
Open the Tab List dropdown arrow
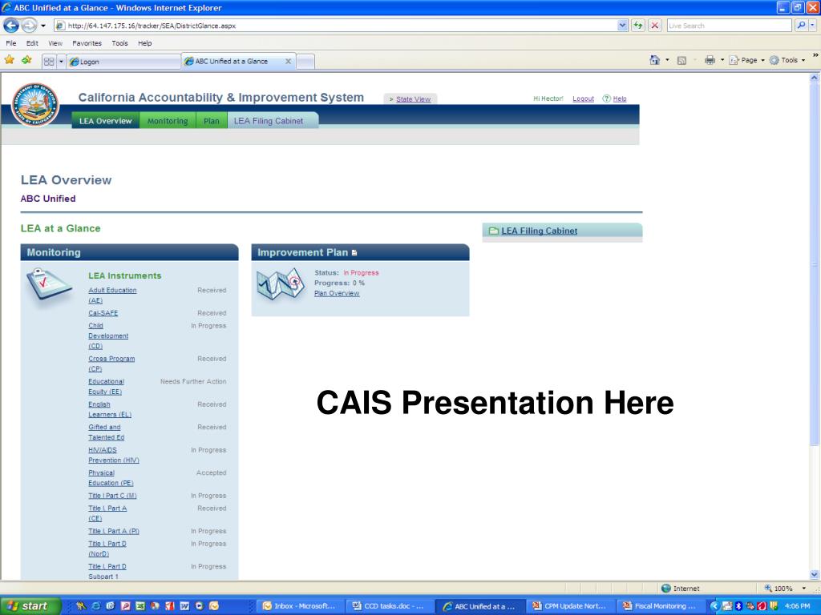click(x=61, y=61)
